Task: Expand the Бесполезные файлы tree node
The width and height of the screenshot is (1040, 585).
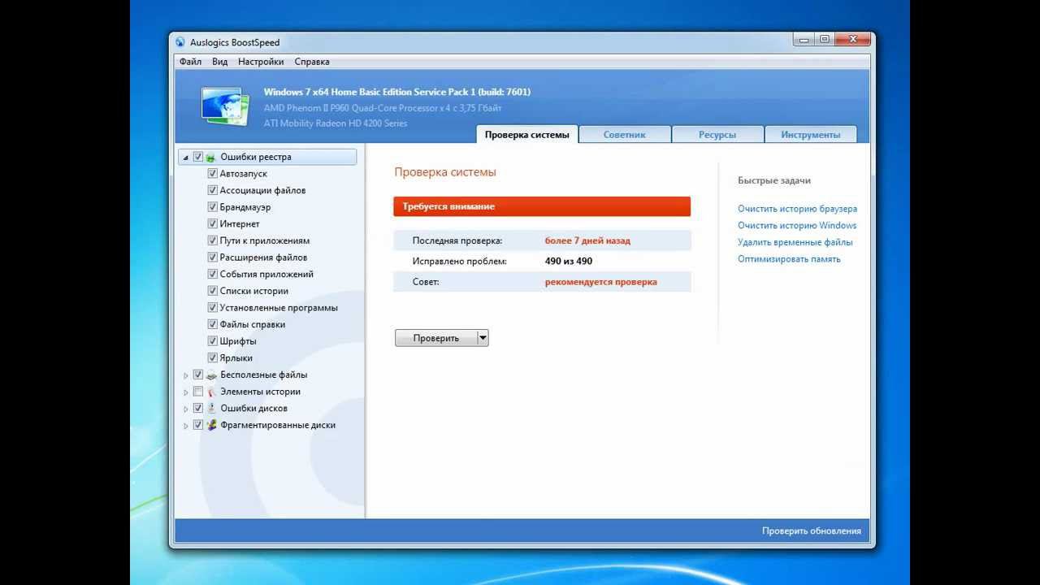Action: pyautogui.click(x=186, y=375)
